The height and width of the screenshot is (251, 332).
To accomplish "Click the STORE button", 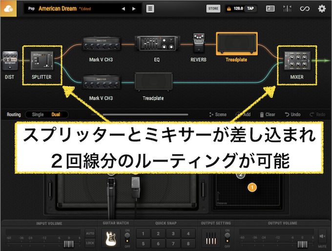I will click(x=213, y=9).
